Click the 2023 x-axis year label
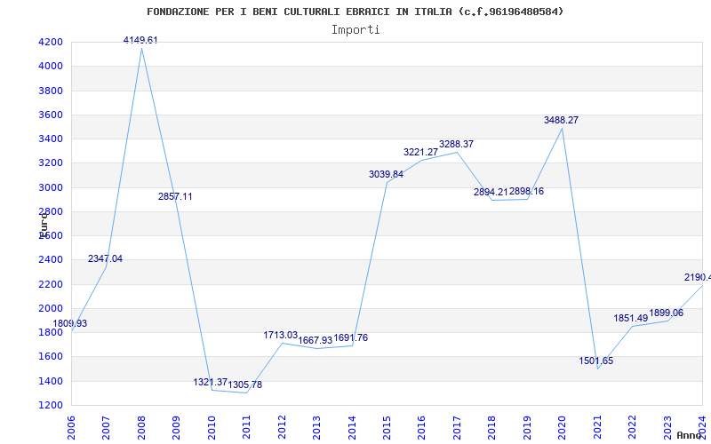Screen dimensions: 711x444 click(x=667, y=427)
